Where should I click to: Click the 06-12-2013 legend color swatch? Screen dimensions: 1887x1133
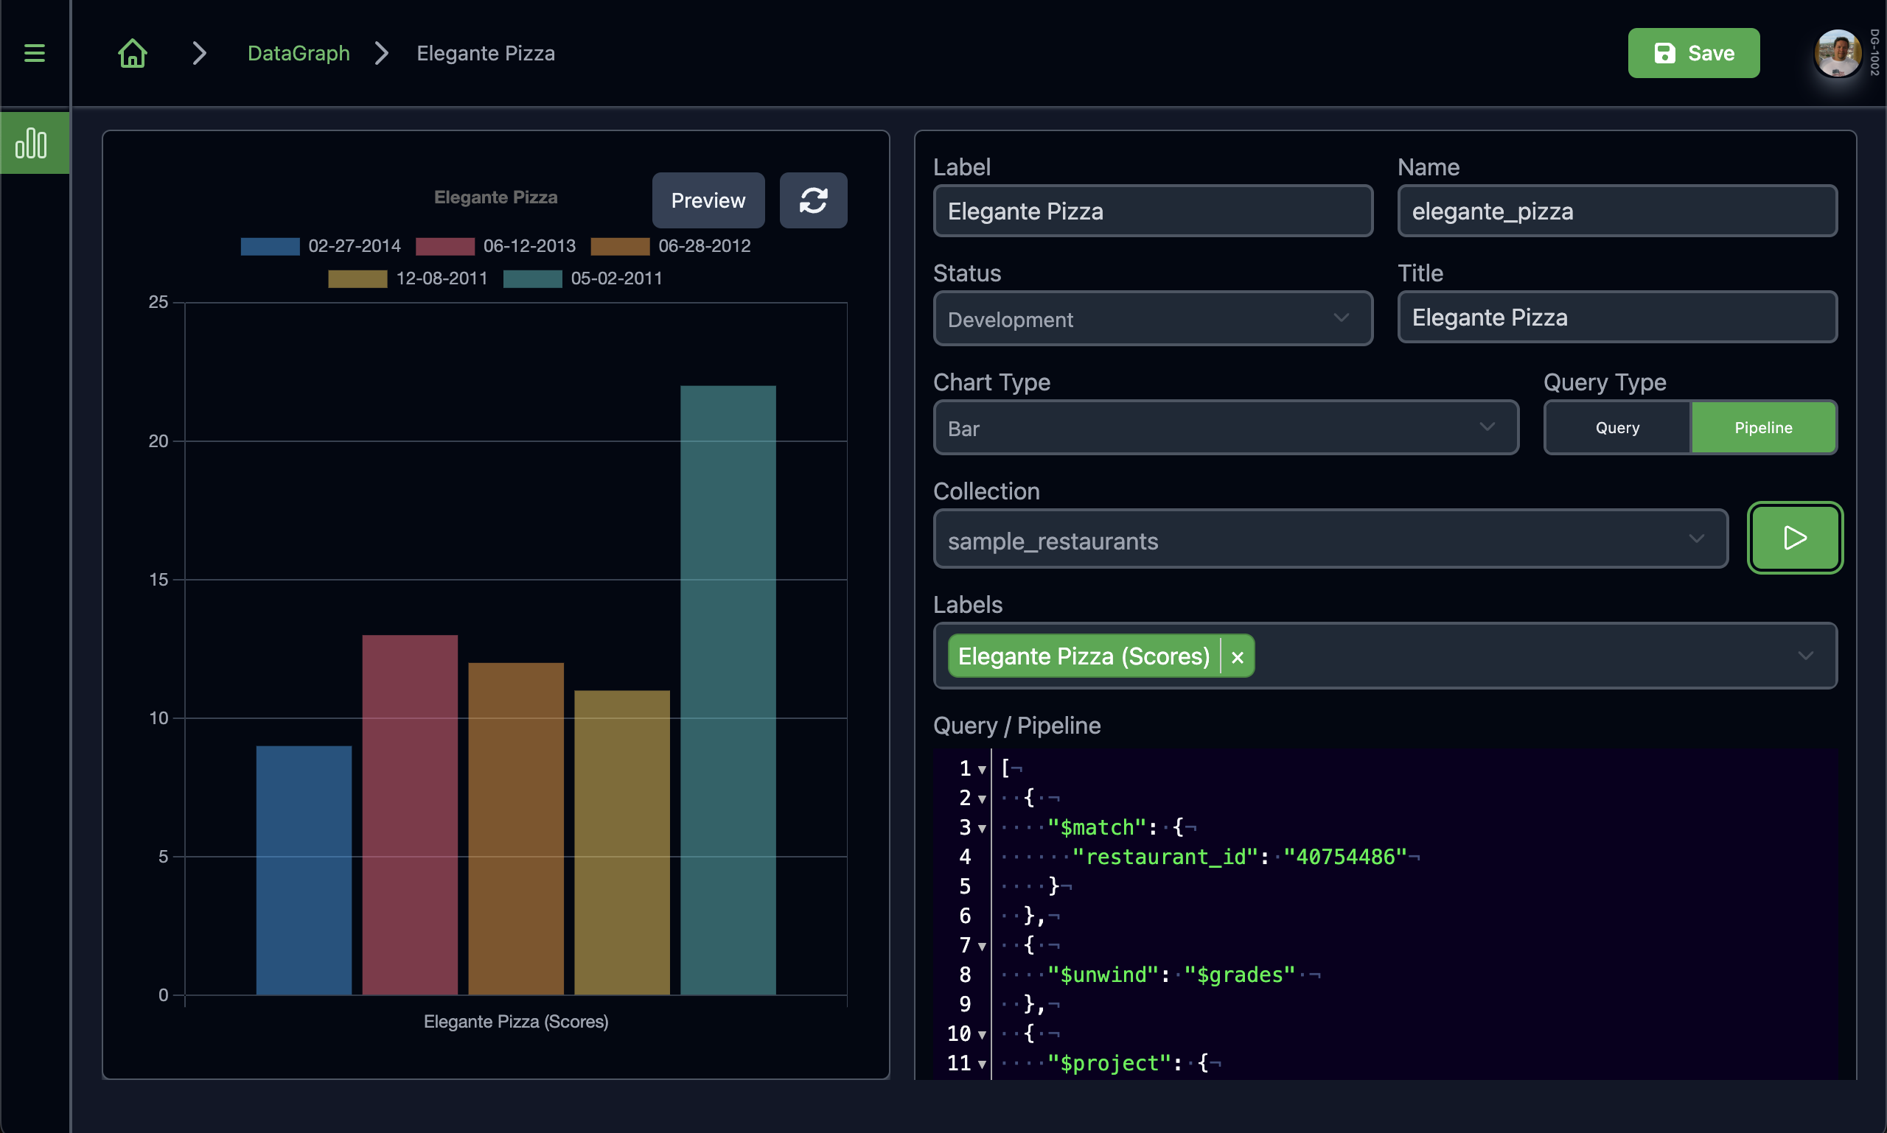444,245
